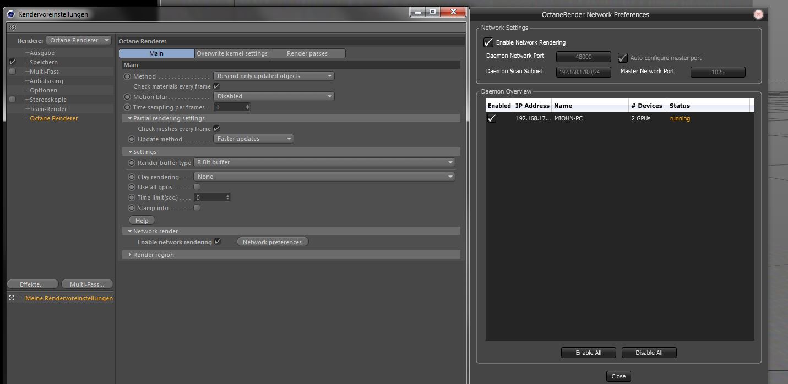Enable the Stamp info checkbox

pyautogui.click(x=197, y=208)
